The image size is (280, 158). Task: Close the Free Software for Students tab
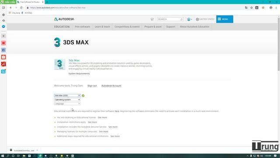43,2
